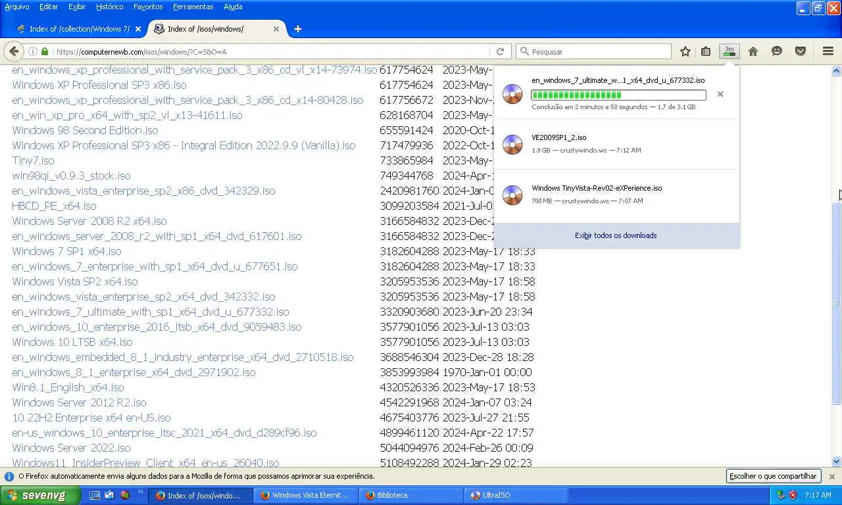Viewport: 842px width, 505px height.
Task: Click the page scroll down arrow
Action: click(x=837, y=462)
